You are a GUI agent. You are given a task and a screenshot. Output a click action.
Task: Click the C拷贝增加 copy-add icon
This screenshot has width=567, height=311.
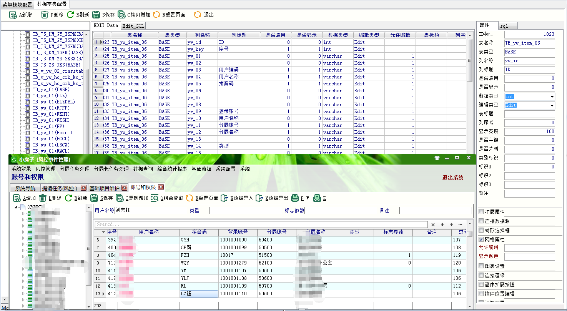tap(121, 15)
